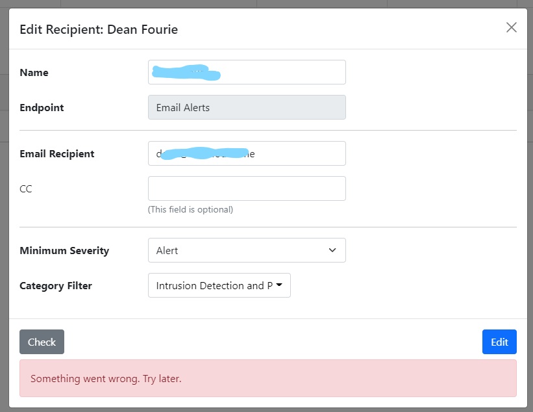Expand the Category Filter dropdown

coord(219,285)
